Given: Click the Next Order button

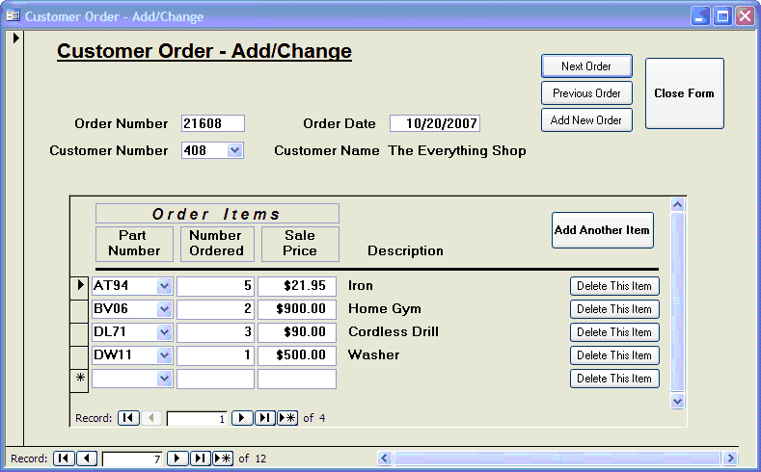Looking at the screenshot, I should (x=586, y=66).
